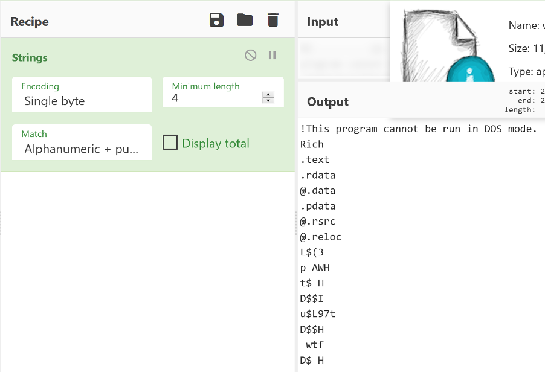This screenshot has width=545, height=372.
Task: Click the Input pane title
Action: coord(323,22)
